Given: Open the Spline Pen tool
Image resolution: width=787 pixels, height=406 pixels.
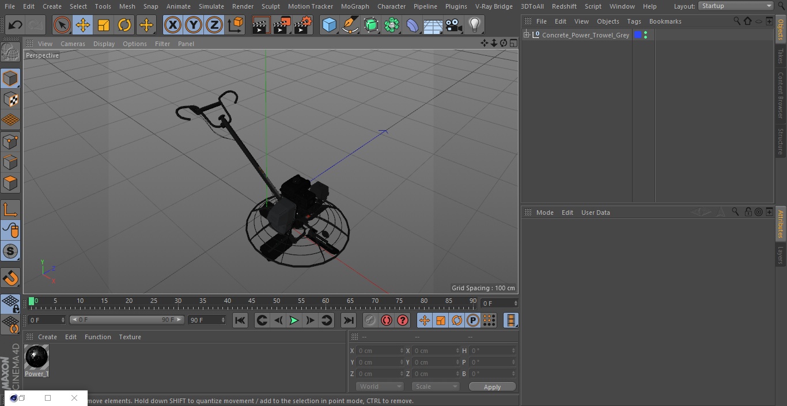Looking at the screenshot, I should coord(350,25).
